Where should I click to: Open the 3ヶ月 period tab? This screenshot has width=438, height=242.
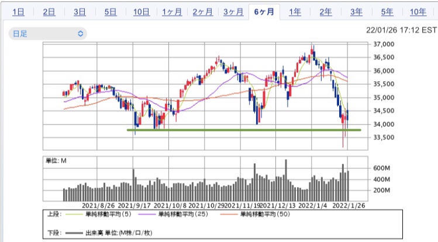pyautogui.click(x=233, y=12)
